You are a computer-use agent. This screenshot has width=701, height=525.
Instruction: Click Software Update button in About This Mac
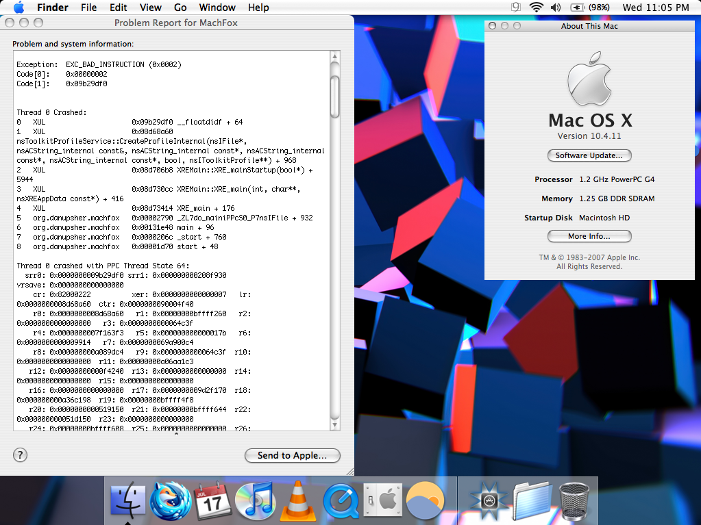pos(589,155)
